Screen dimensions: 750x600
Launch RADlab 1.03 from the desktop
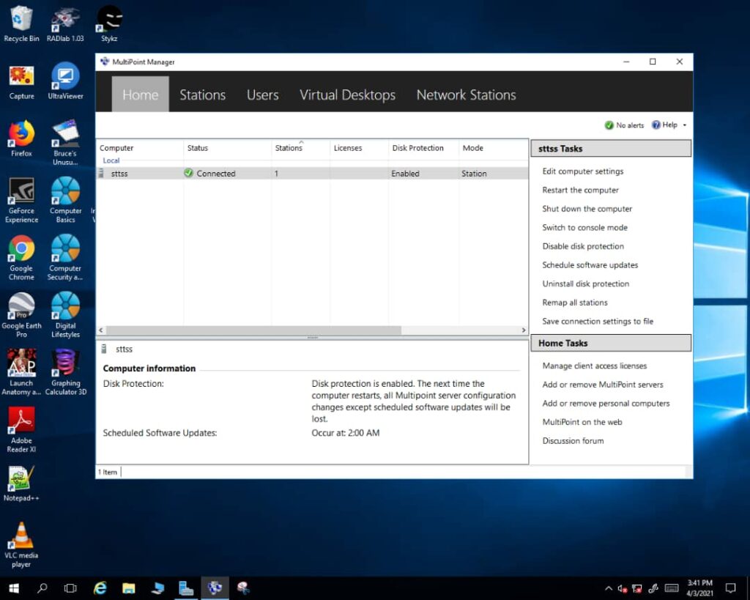(x=65, y=24)
